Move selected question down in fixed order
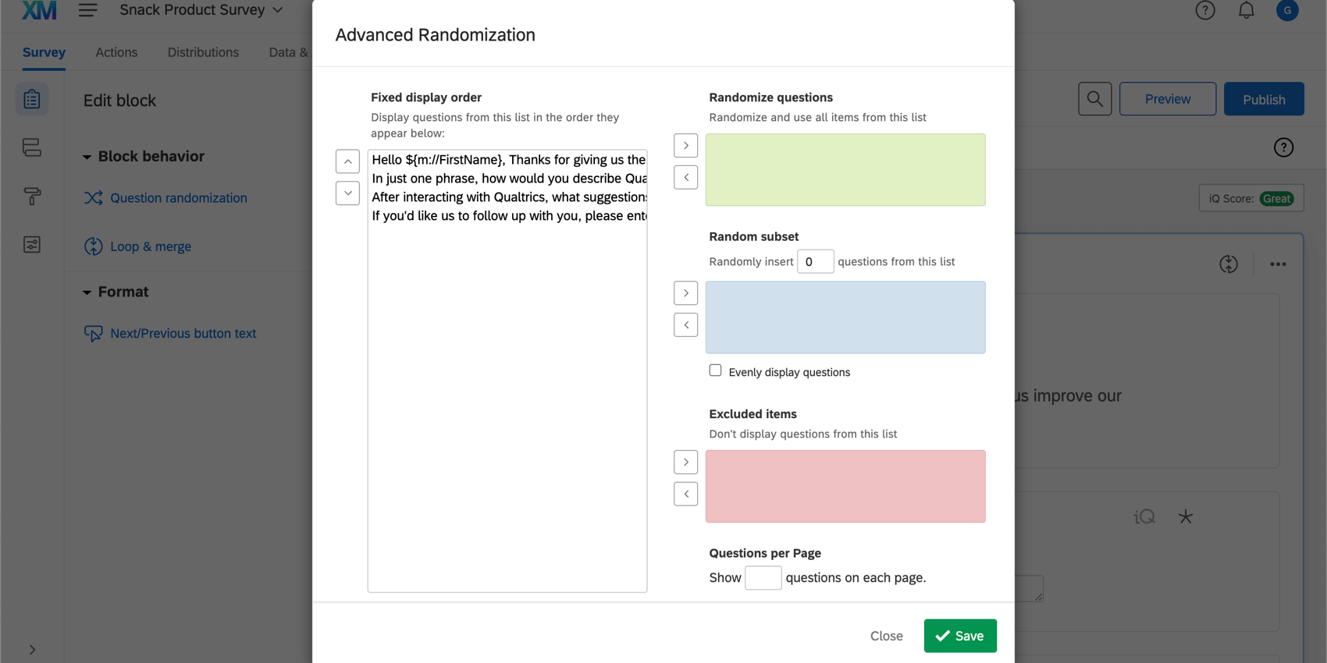The image size is (1327, 663). [347, 193]
